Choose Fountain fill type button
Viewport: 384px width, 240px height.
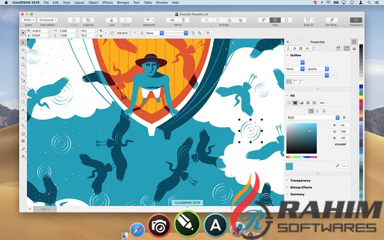[301, 103]
